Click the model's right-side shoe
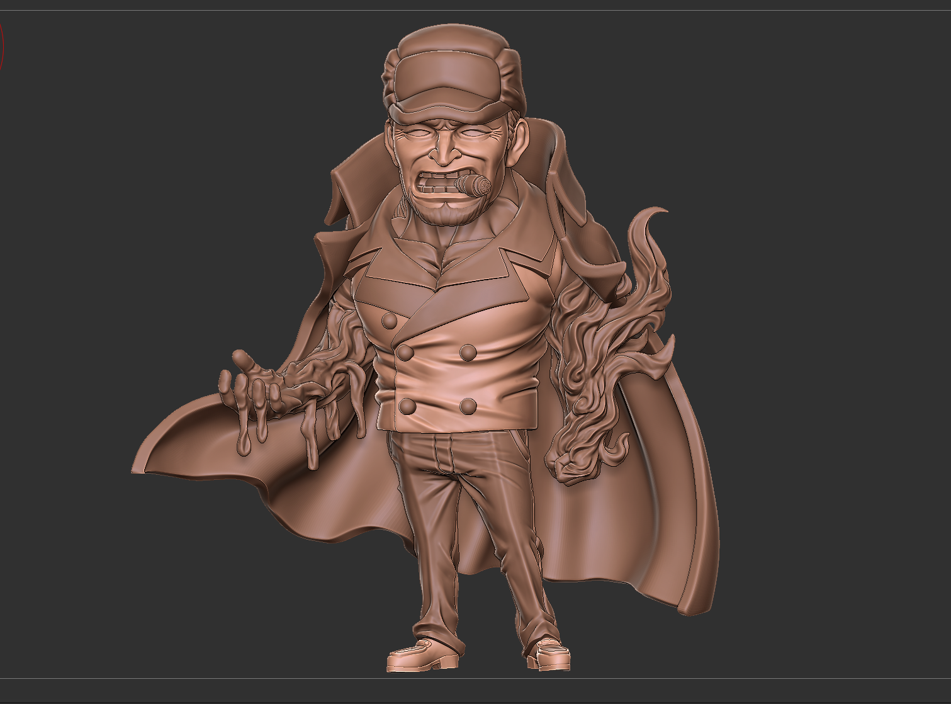Screen dimensions: 951x704 [x=548, y=655]
